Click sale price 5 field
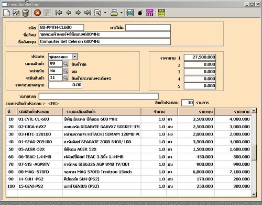262x205 pixels. tap(200, 86)
